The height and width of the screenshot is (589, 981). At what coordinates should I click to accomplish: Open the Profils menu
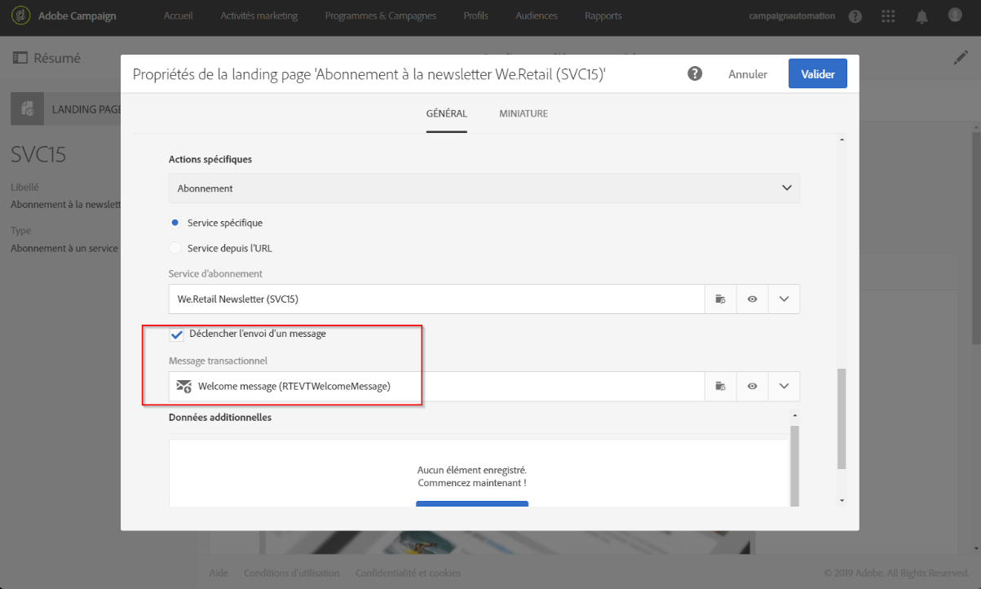[x=476, y=16]
